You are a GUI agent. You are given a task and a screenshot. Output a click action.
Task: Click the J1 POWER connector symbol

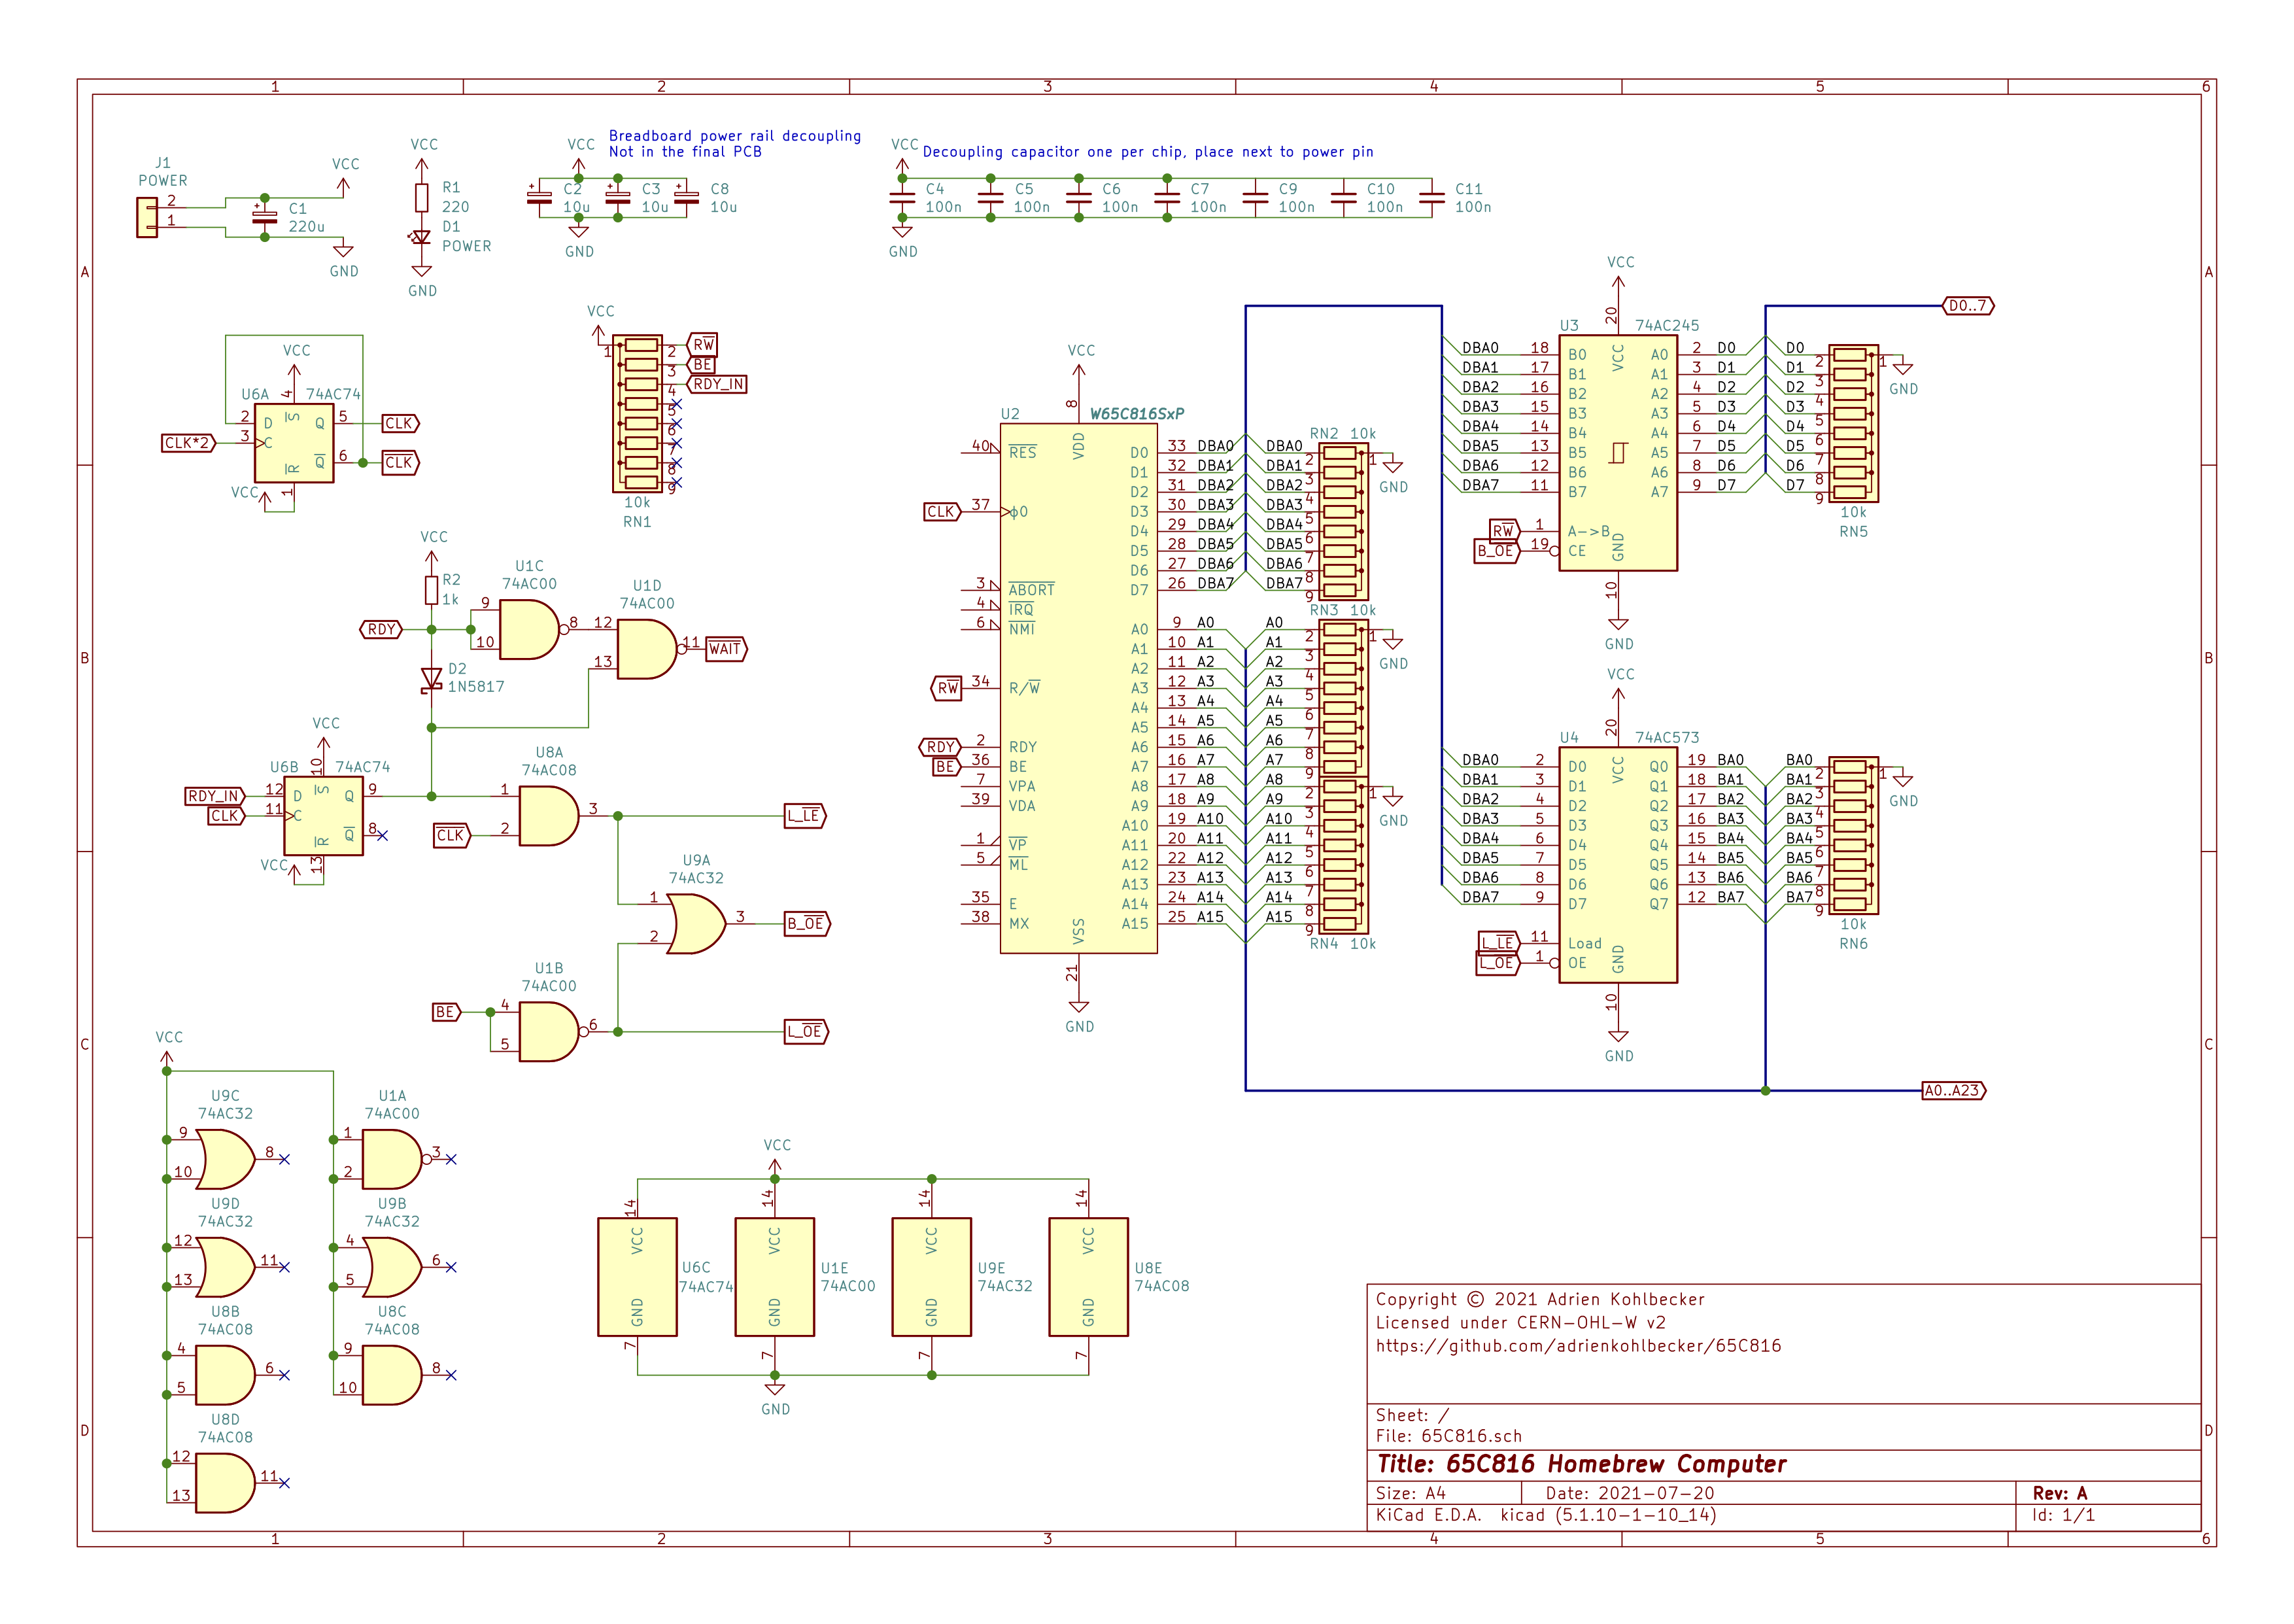tap(147, 217)
